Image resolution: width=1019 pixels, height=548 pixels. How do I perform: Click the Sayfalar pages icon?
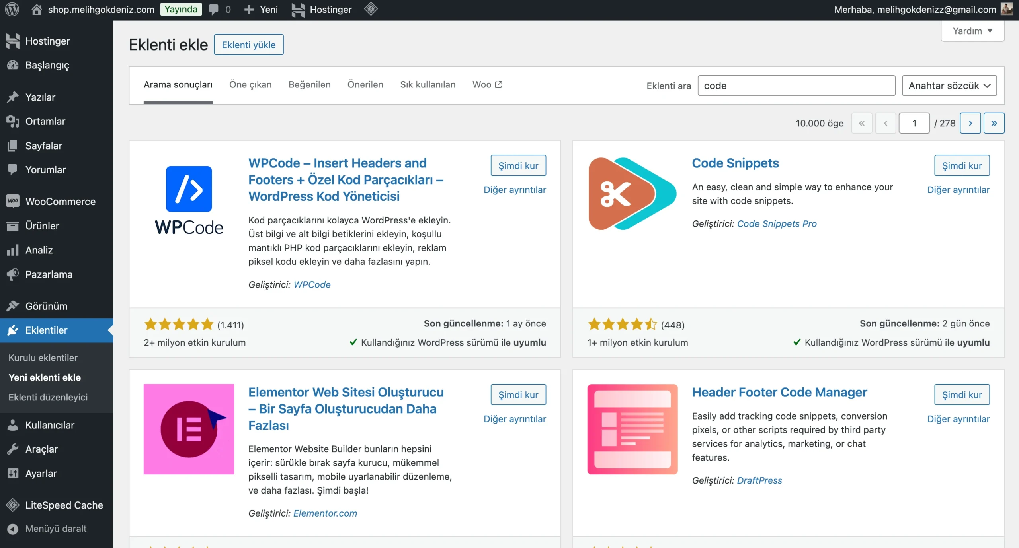(13, 146)
